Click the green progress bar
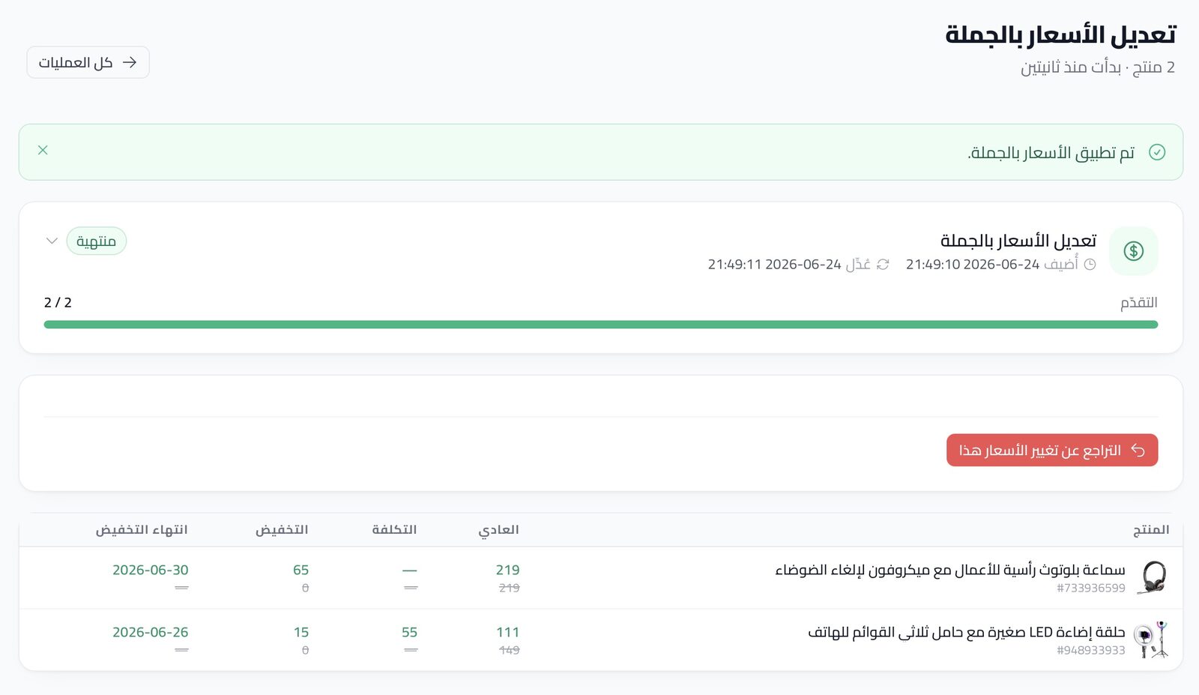This screenshot has width=1199, height=695. tap(601, 325)
